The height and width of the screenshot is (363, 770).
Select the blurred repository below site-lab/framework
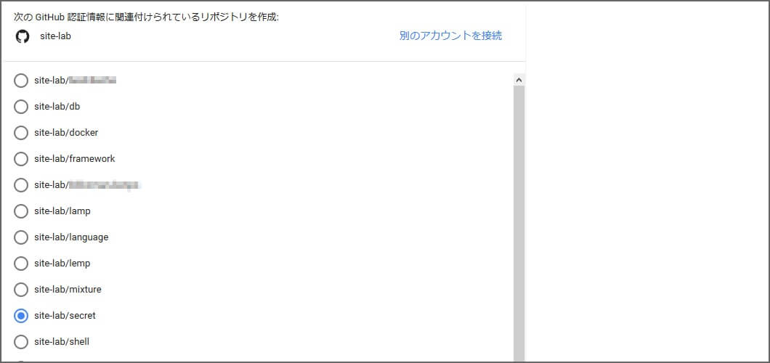click(21, 185)
